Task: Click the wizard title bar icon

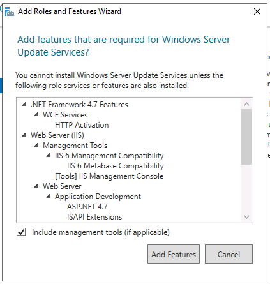Action: (x=9, y=11)
